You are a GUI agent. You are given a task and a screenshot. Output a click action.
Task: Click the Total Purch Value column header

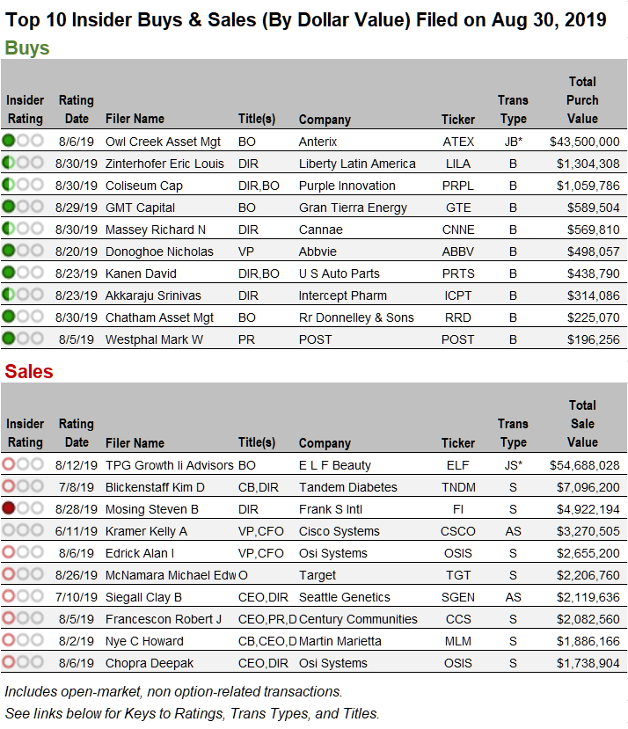(582, 100)
